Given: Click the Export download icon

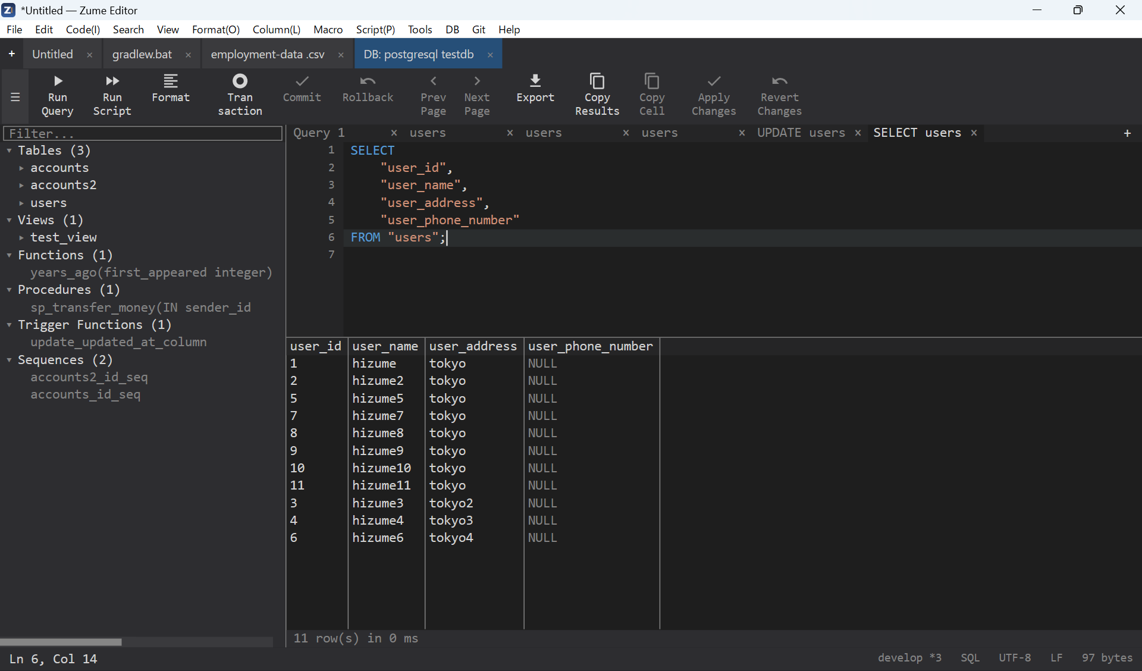Looking at the screenshot, I should click(x=535, y=81).
